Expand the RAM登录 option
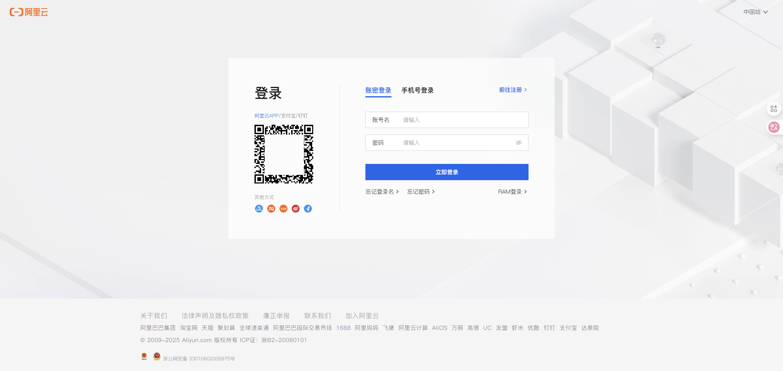The height and width of the screenshot is (371, 783). click(512, 192)
